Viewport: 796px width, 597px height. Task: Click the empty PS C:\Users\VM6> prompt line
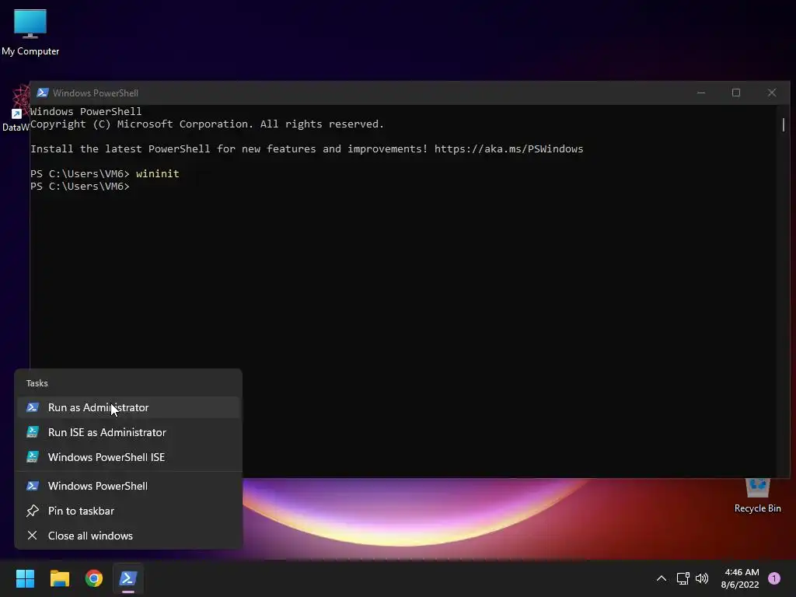click(x=80, y=187)
